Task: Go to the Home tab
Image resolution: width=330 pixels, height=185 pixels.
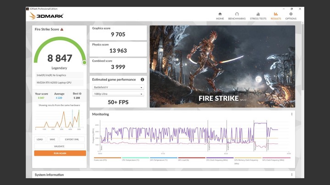Action: pos(220,16)
